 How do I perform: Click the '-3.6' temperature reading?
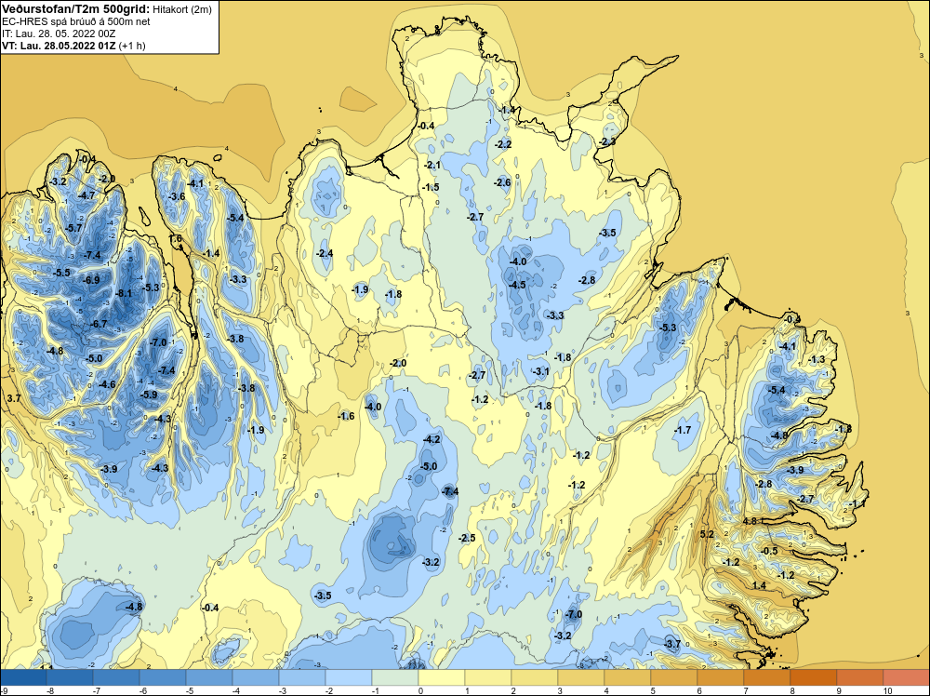point(177,196)
